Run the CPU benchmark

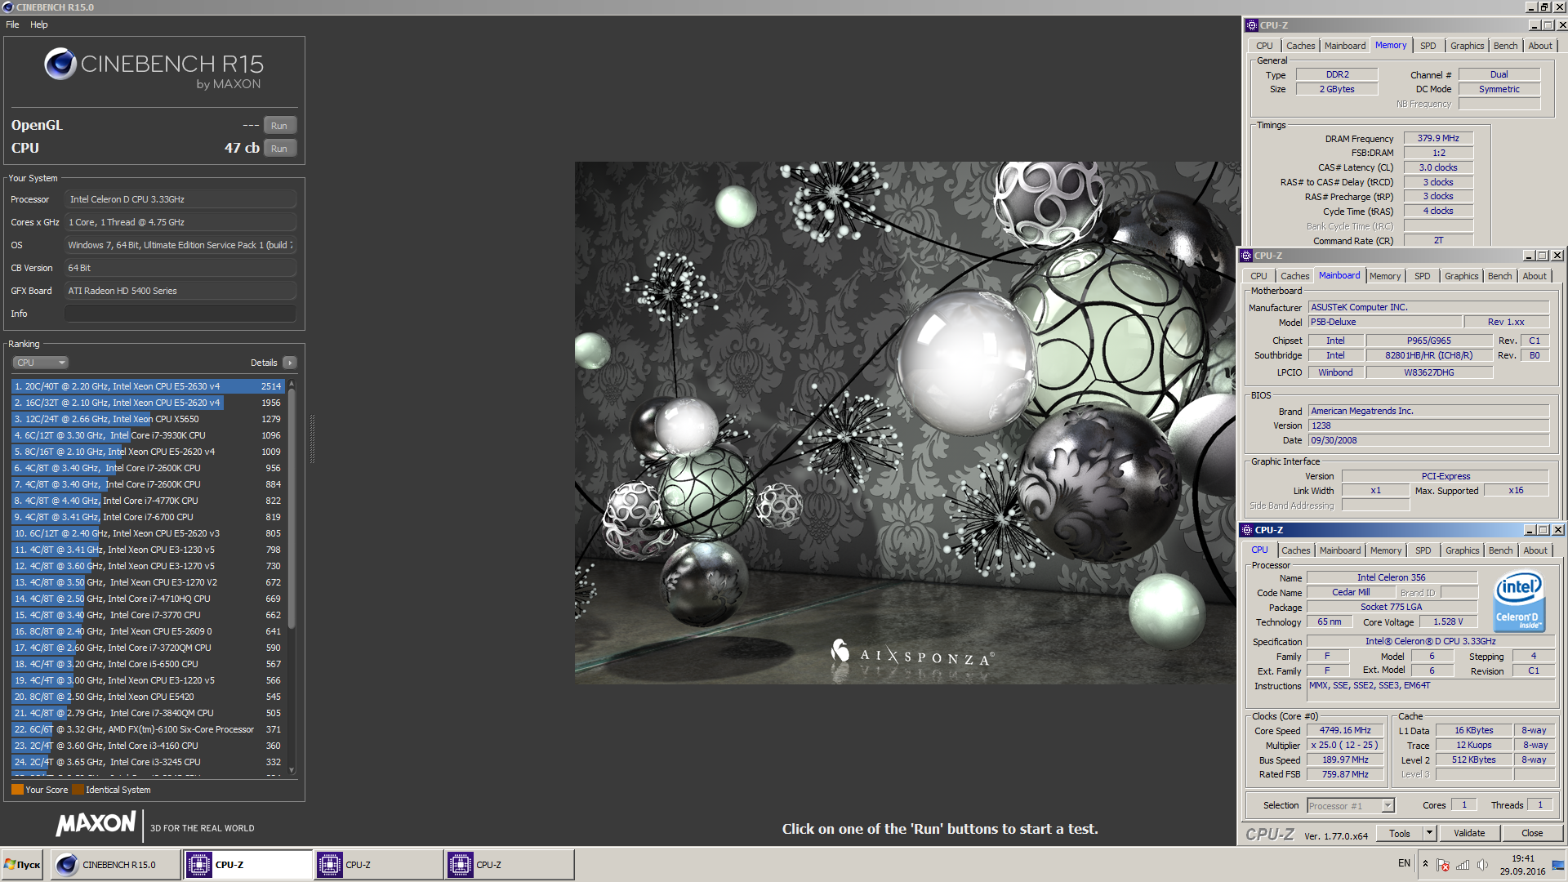(279, 149)
